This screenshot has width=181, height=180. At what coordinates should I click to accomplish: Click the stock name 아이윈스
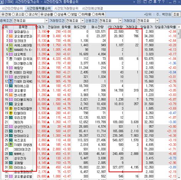(20, 167)
